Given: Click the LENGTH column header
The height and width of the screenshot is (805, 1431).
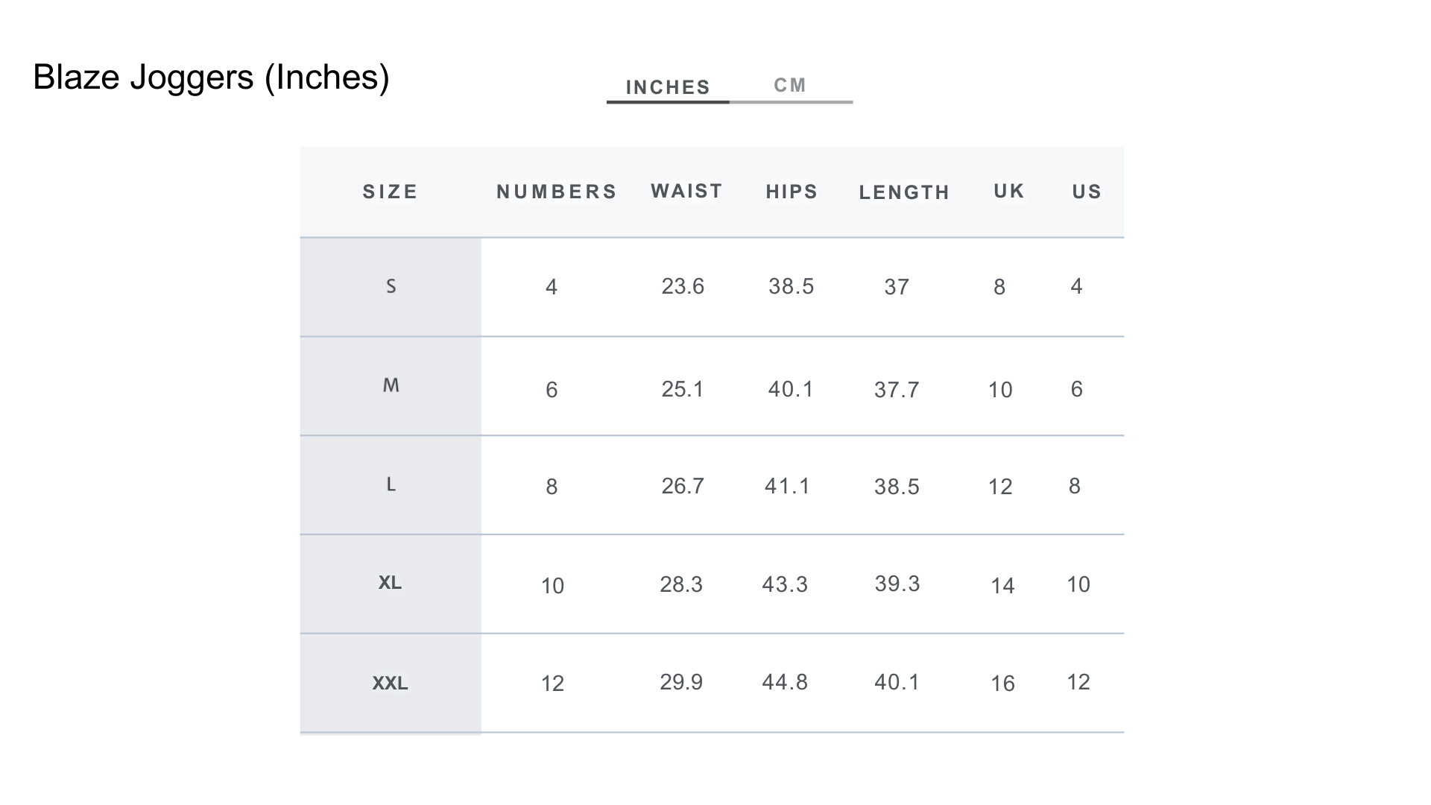Looking at the screenshot, I should pyautogui.click(x=904, y=193).
